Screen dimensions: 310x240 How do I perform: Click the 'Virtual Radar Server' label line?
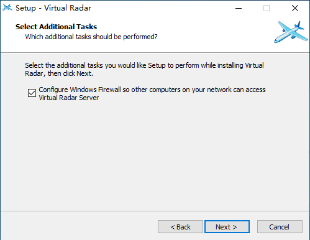[x=69, y=98]
